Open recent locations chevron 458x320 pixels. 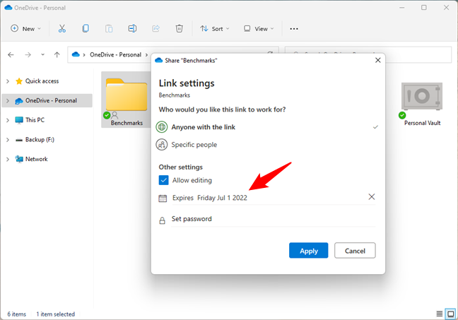[x=42, y=54]
